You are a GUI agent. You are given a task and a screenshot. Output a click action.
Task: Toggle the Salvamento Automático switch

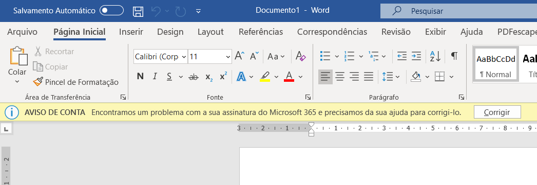click(111, 11)
